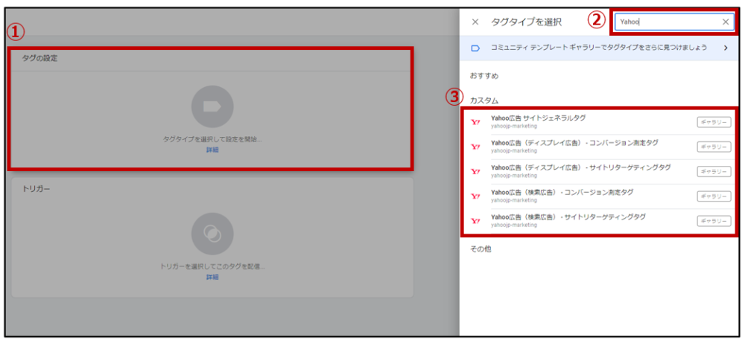
Task: Click the tag icon in the gallery banner
Action: (x=475, y=48)
